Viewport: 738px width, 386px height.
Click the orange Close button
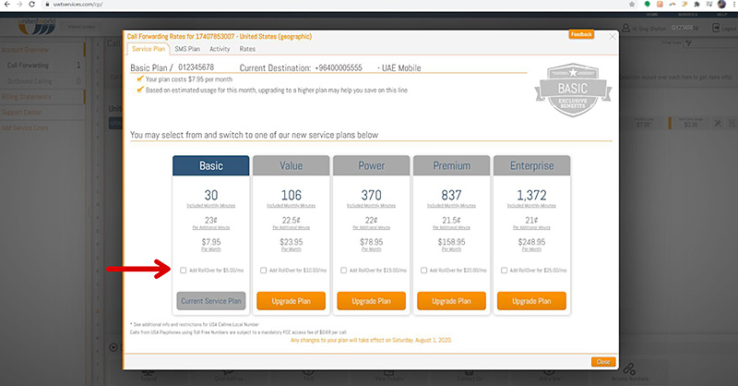(603, 362)
